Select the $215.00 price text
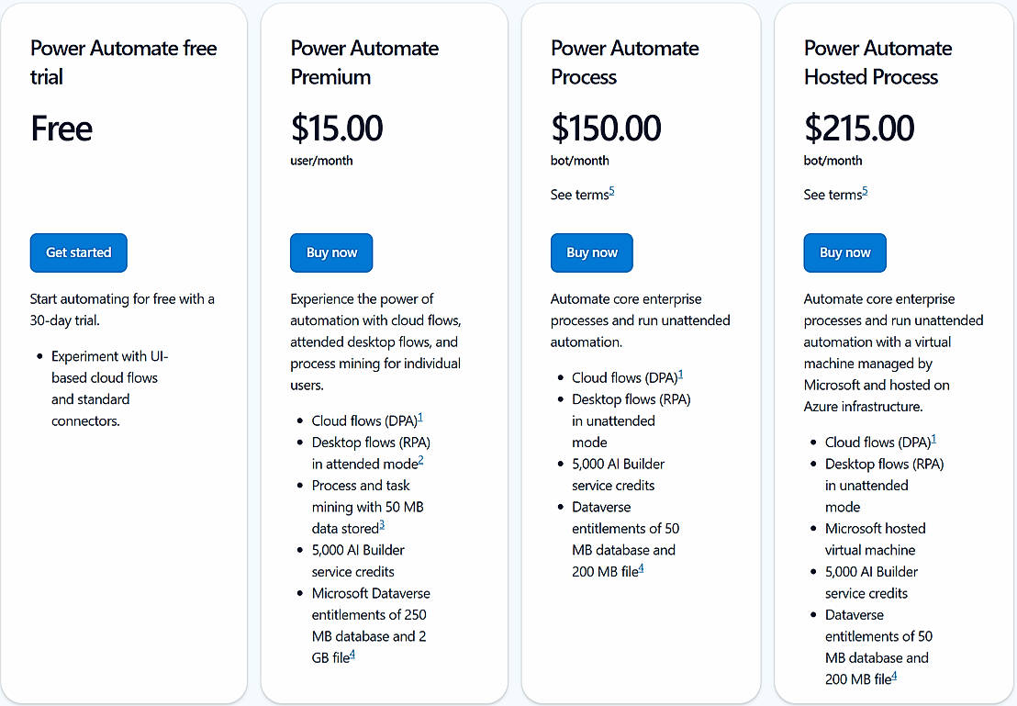Viewport: 1017px width, 706px height. coord(859,128)
